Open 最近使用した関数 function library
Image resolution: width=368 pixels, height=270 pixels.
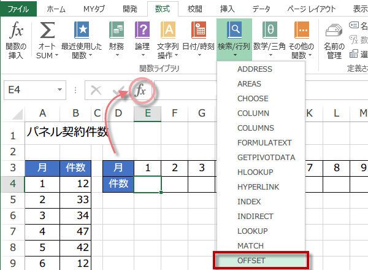[82, 40]
